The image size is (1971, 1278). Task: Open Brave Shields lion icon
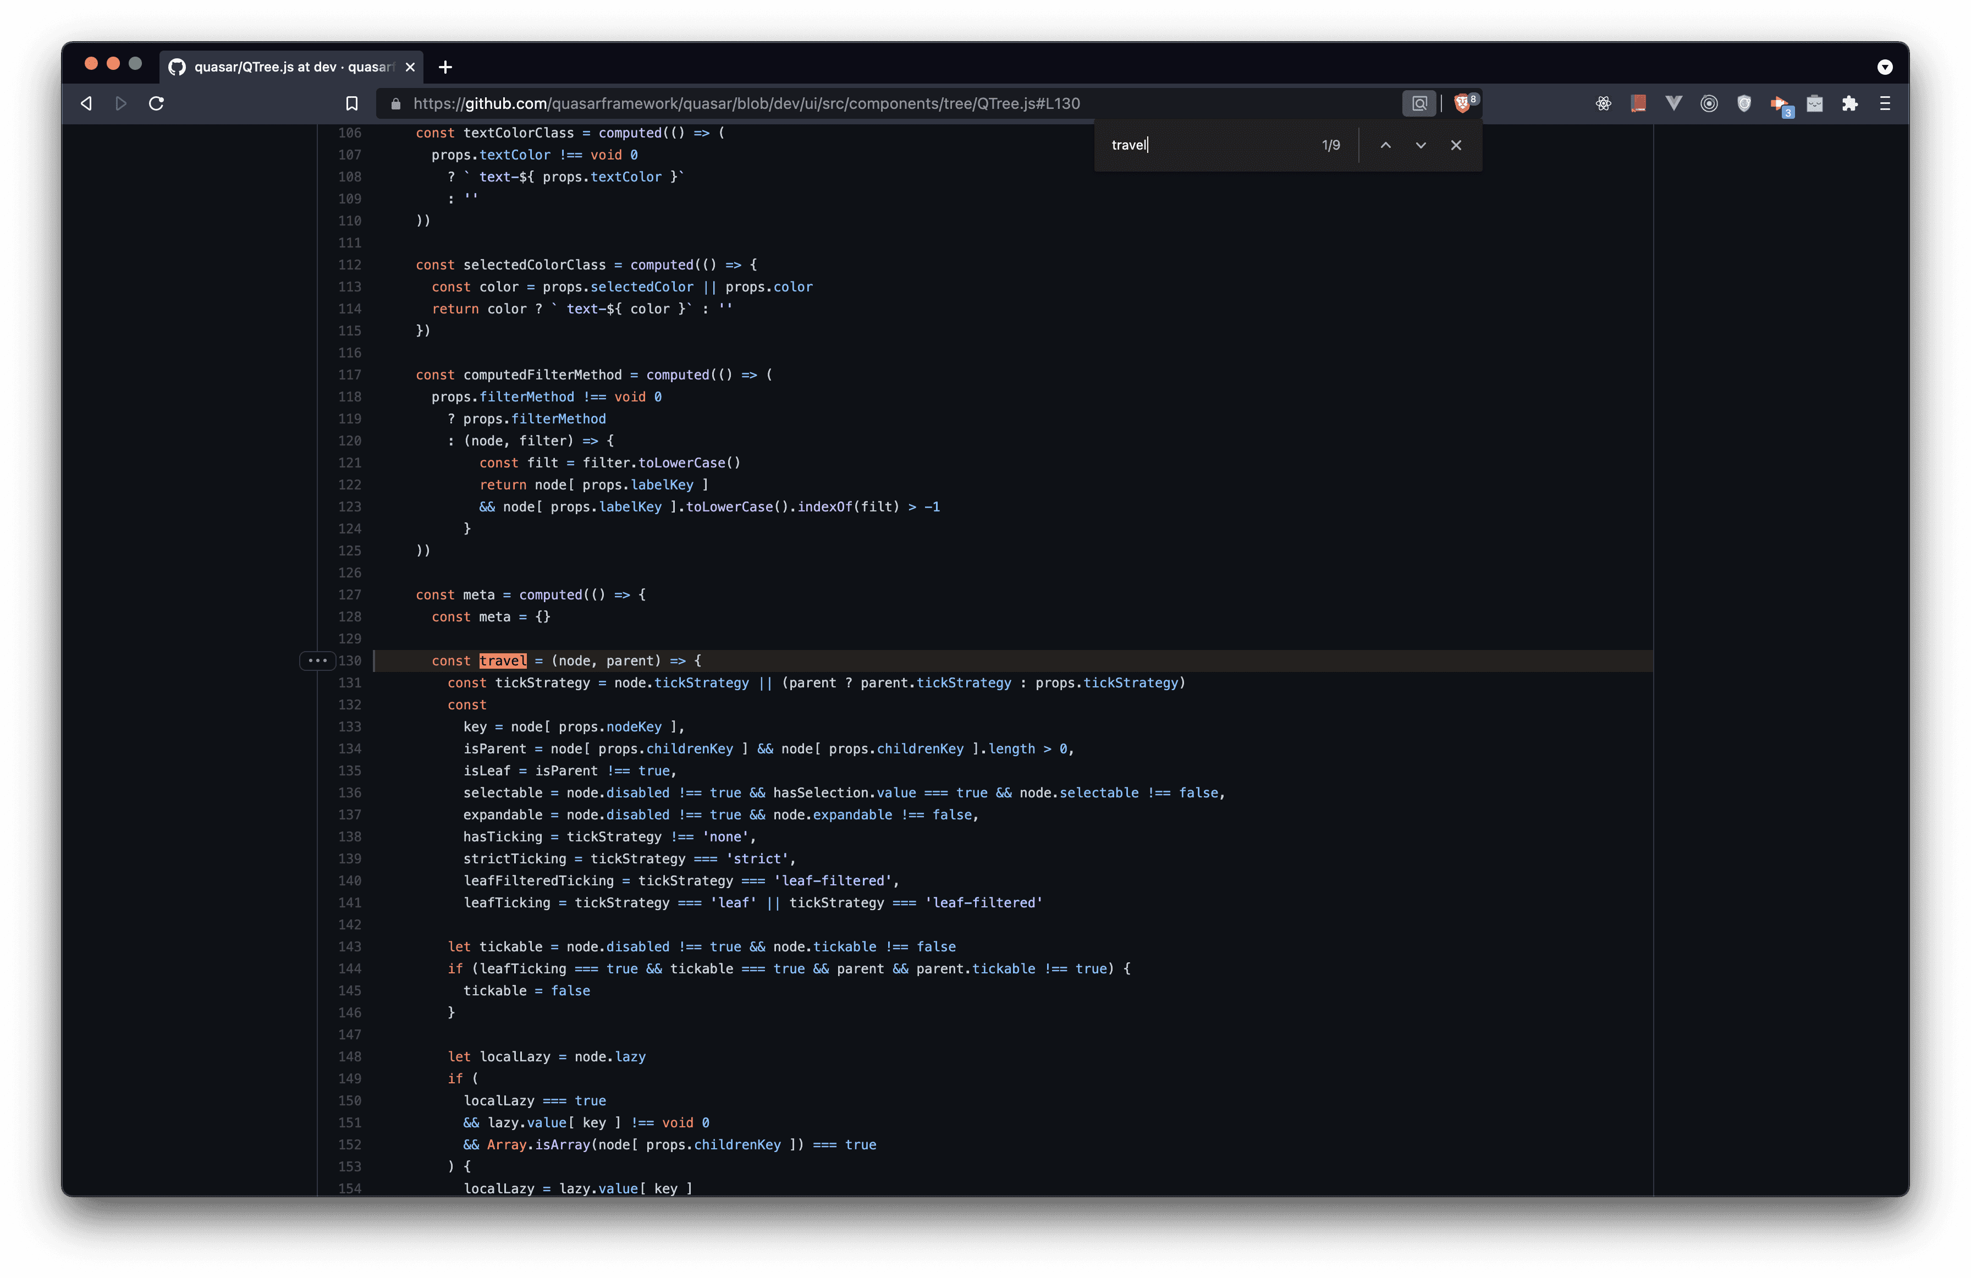tap(1462, 103)
